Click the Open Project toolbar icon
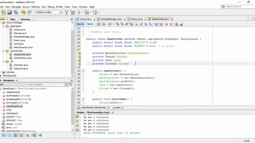The height and width of the screenshot is (143, 255). click(10, 12)
